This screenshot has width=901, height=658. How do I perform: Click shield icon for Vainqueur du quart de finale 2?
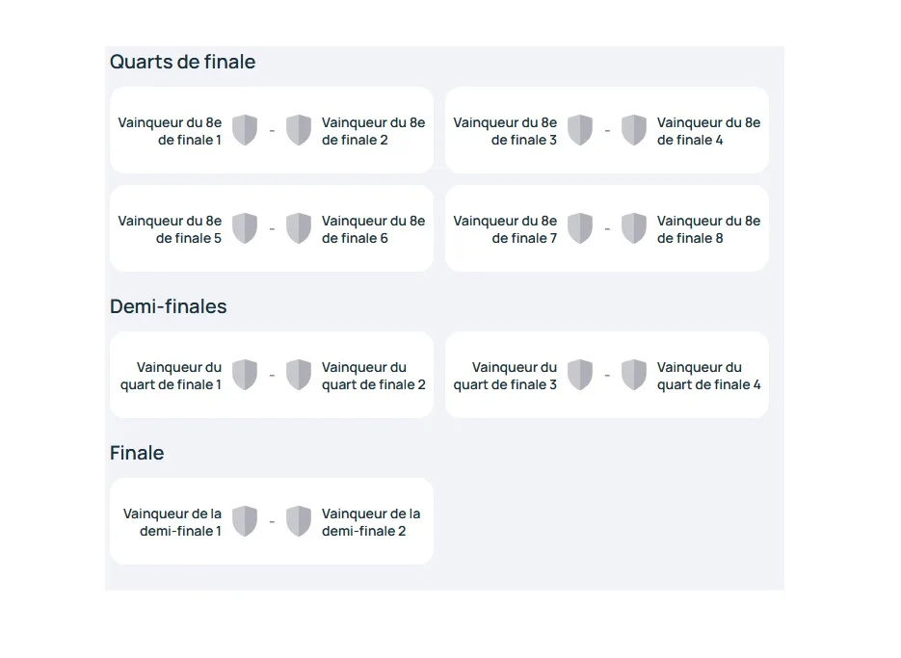coord(299,375)
